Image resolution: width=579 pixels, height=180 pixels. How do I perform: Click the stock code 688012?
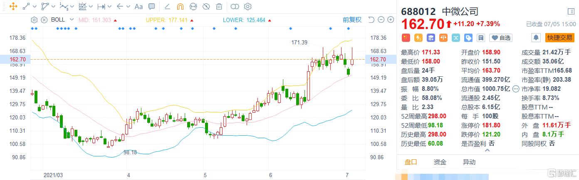pos(419,12)
